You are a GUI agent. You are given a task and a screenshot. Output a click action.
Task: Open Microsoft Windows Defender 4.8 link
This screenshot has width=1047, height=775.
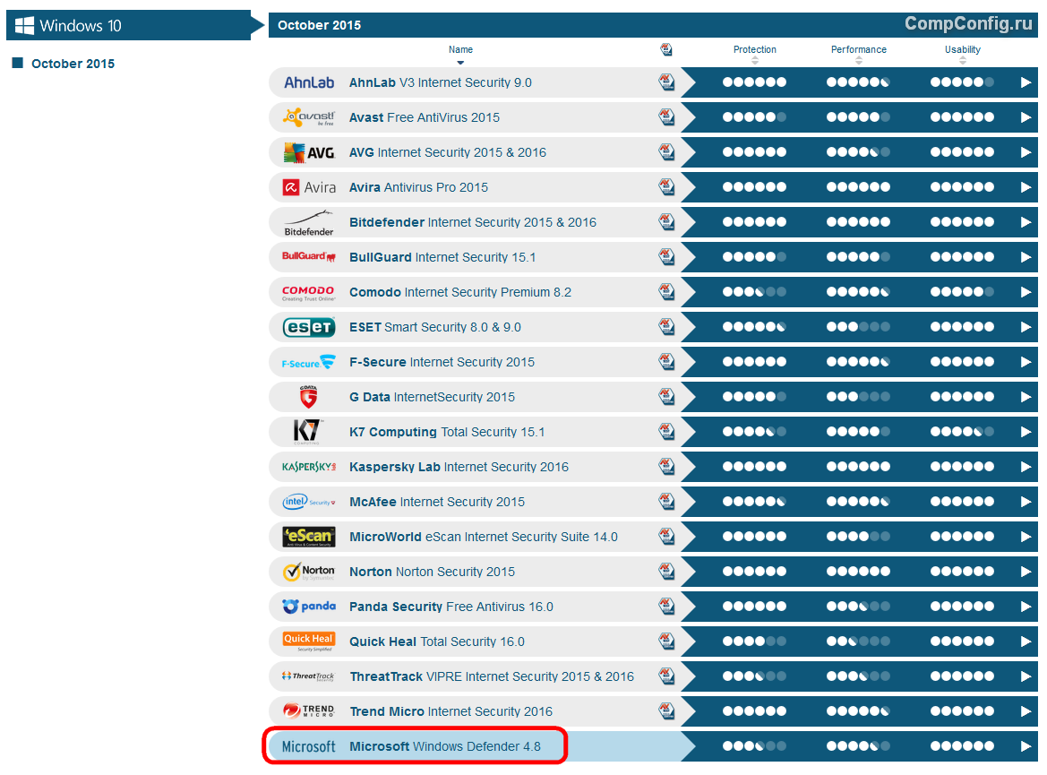[444, 746]
